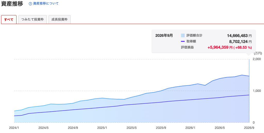Click the 14,666,483 円 value in tooltip
This screenshot has width=264, height=133.
coord(239,36)
